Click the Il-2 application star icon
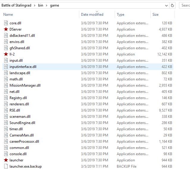 pos(6,54)
